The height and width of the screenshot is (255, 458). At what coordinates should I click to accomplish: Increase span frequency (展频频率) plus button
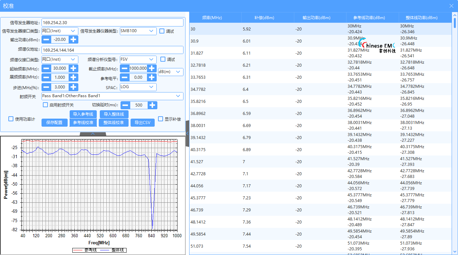click(x=74, y=77)
